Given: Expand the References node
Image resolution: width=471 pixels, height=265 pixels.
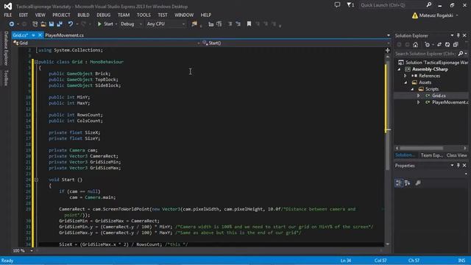Looking at the screenshot, I should click(406, 76).
